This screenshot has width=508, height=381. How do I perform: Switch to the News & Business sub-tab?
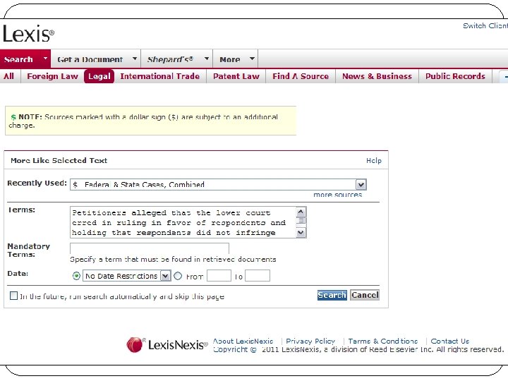point(377,76)
